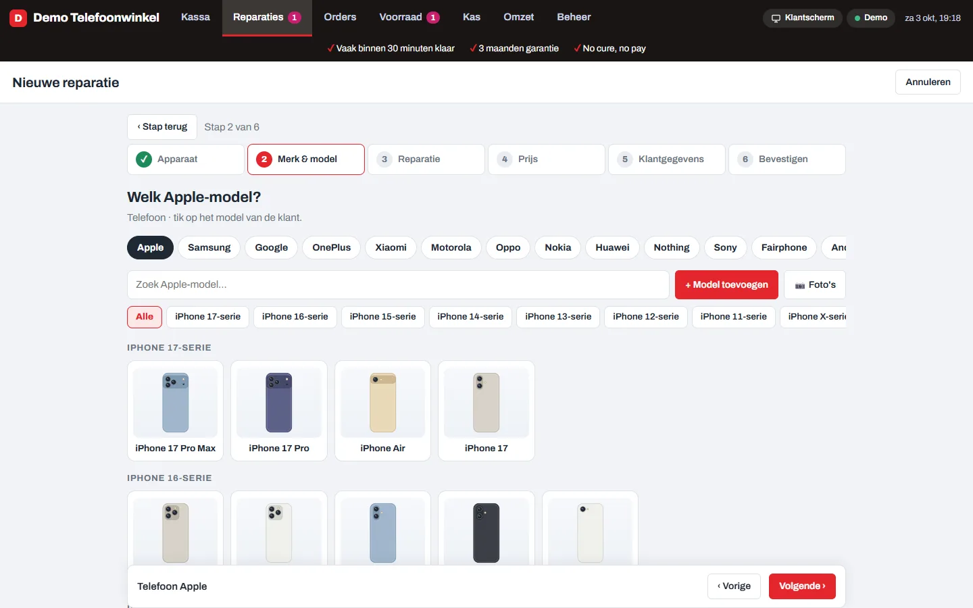Screen dimensions: 973x608
Task: Filter by iPhone 17-serie
Action: 208,317
